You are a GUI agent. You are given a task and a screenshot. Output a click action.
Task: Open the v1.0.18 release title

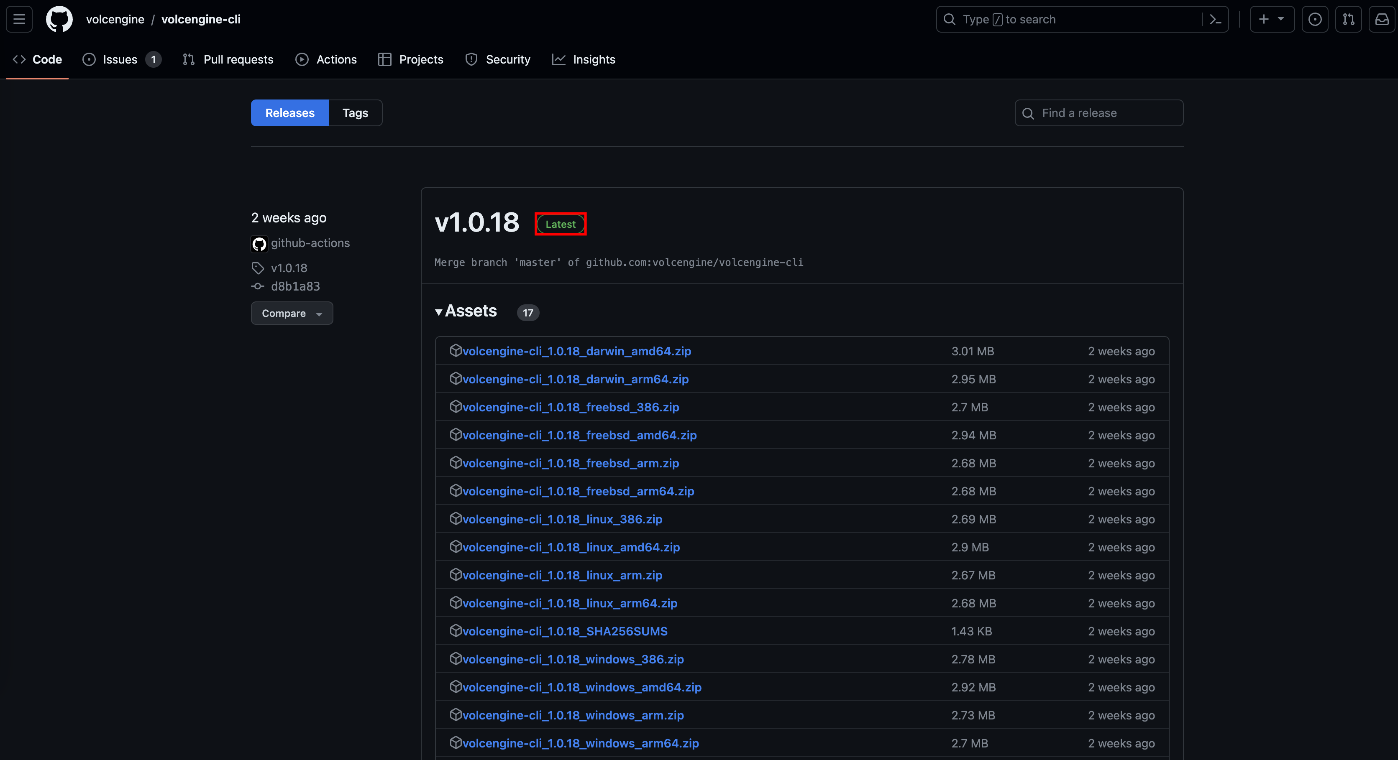pos(477,222)
